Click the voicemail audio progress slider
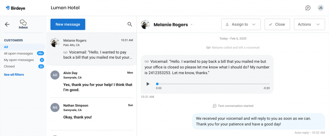Image resolution: width=329 pixels, height=136 pixels. 213,84
